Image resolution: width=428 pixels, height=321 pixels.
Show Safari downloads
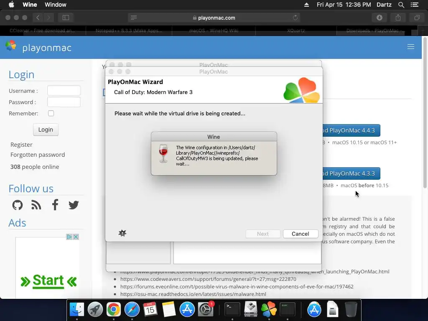click(x=380, y=18)
